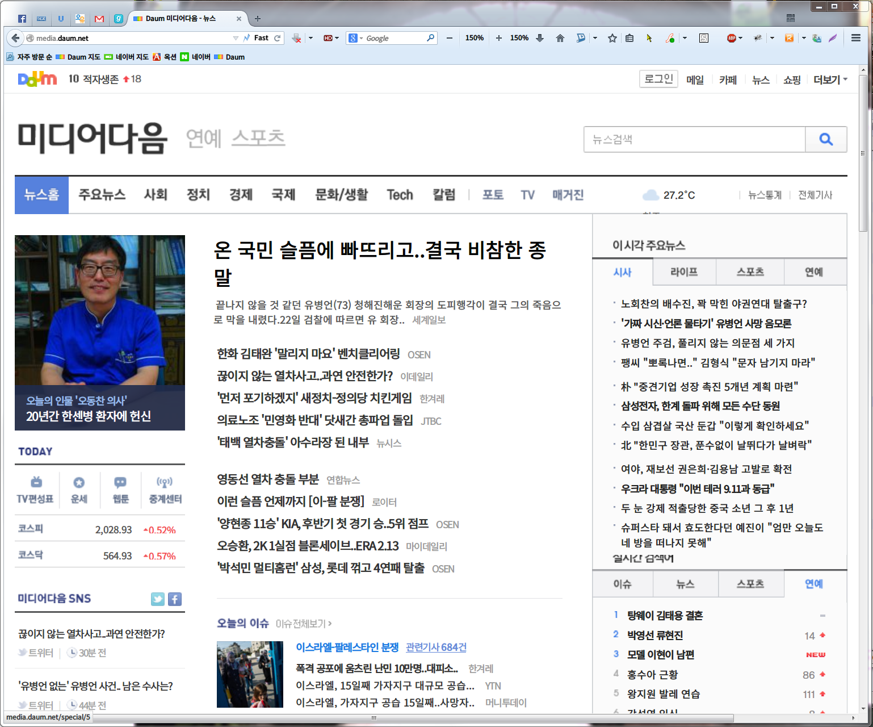Open the 웹툰 icon under TODAY
Viewport: 873px width, 727px height.
(120, 490)
